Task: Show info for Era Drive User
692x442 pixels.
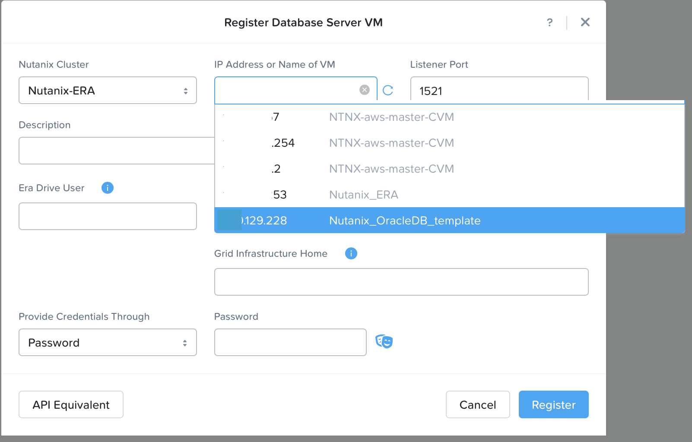Action: tap(108, 188)
